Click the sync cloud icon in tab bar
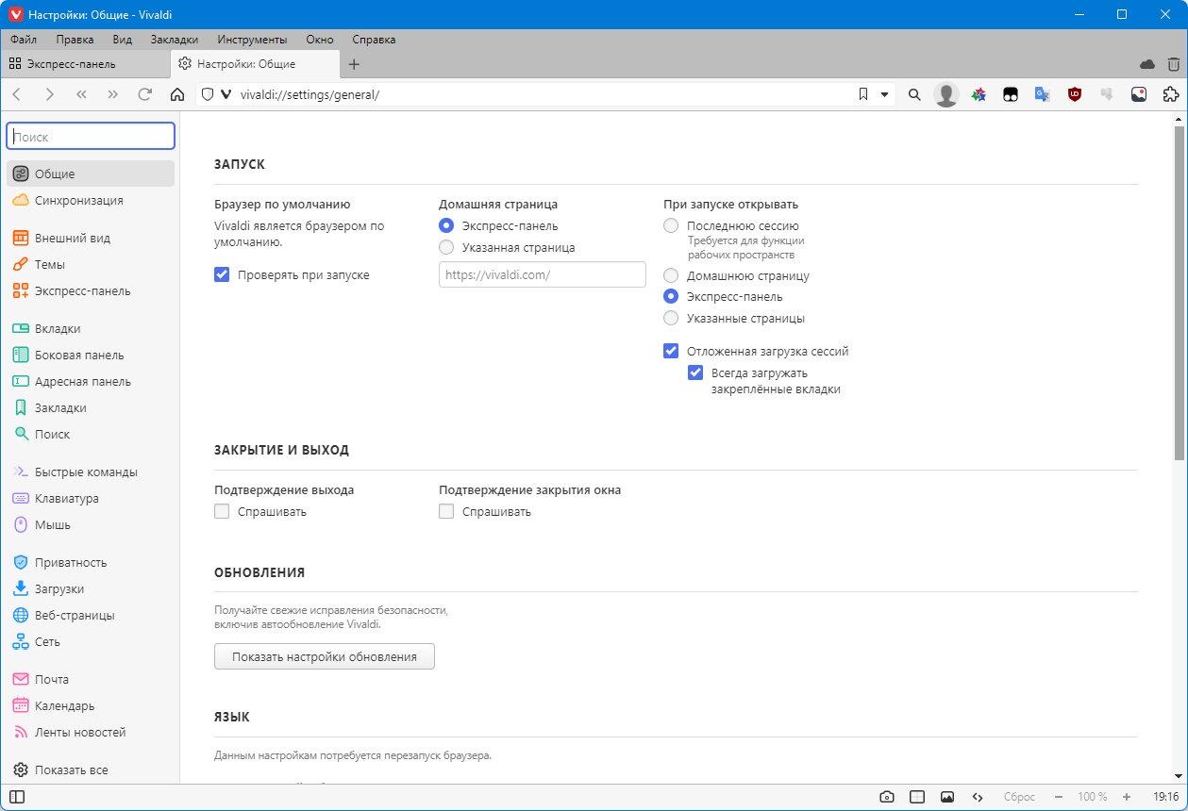The width and height of the screenshot is (1188, 811). click(x=1147, y=64)
